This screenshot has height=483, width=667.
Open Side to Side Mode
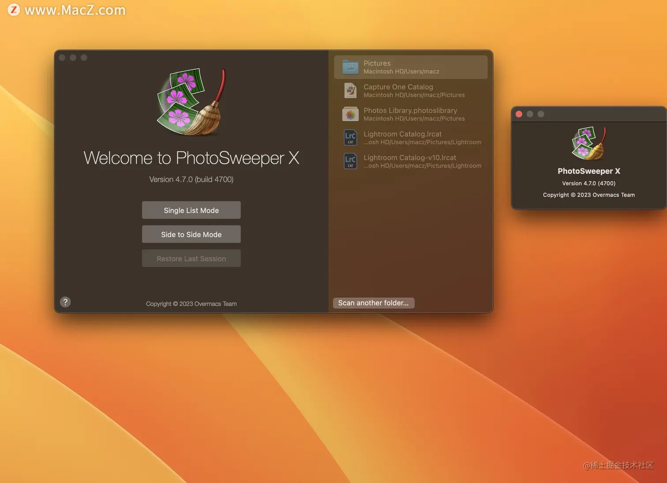point(191,234)
